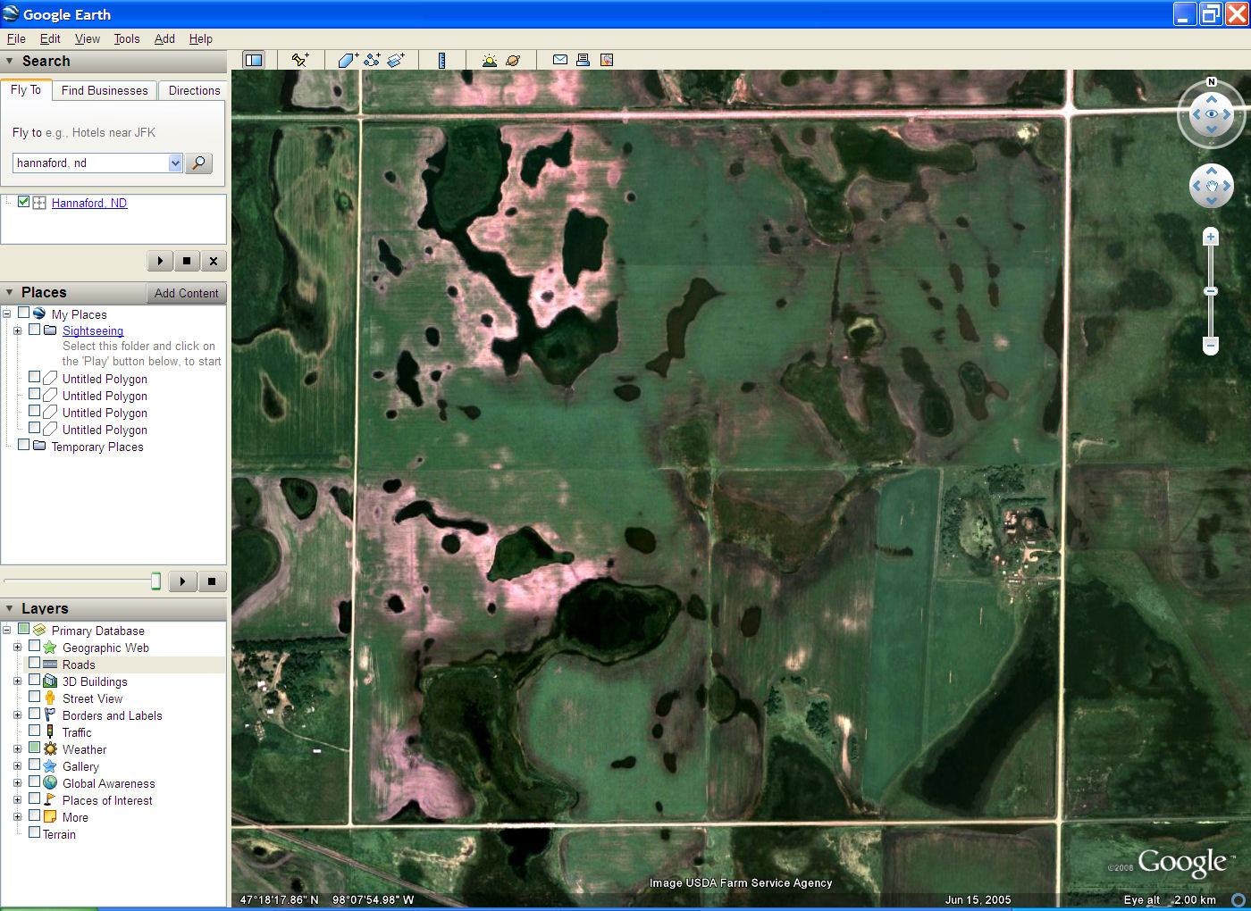Select the Add Path tool
The image size is (1251, 911).
click(372, 60)
